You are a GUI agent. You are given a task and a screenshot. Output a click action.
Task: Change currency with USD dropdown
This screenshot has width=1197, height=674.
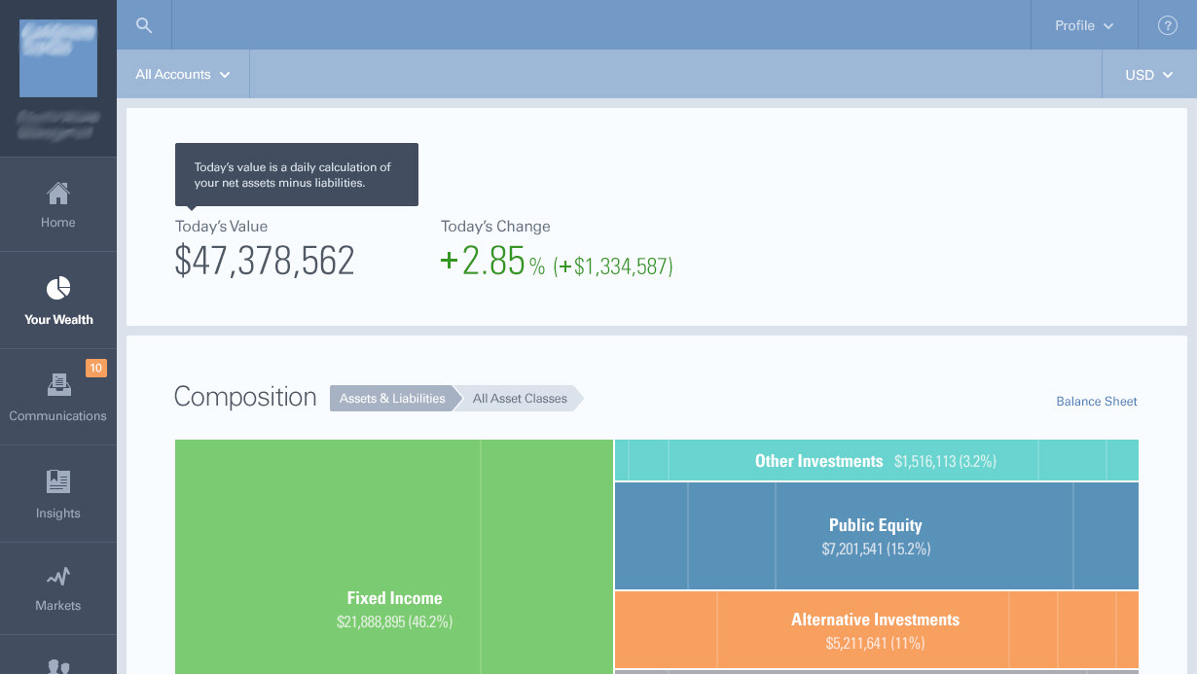click(x=1149, y=75)
